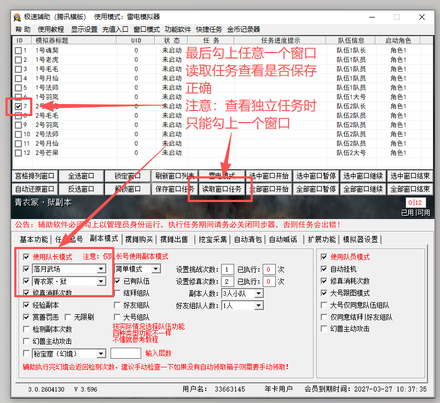Check the box for row 2号芒果
The image size is (440, 403).
click(19, 153)
